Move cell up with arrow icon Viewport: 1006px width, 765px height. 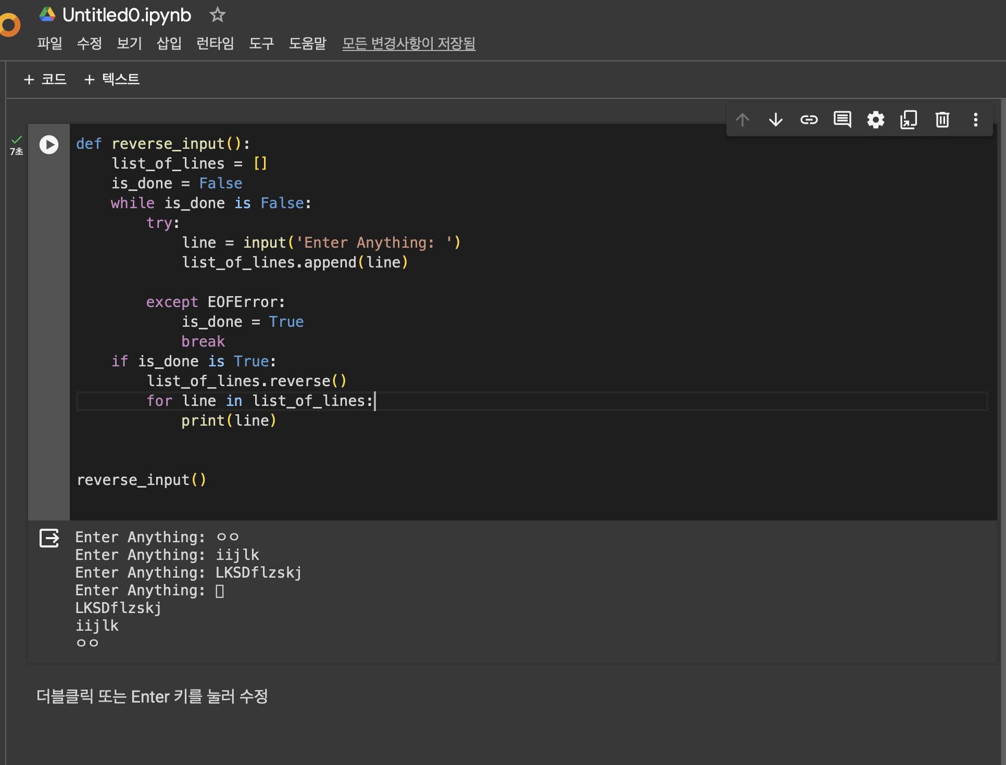[742, 120]
